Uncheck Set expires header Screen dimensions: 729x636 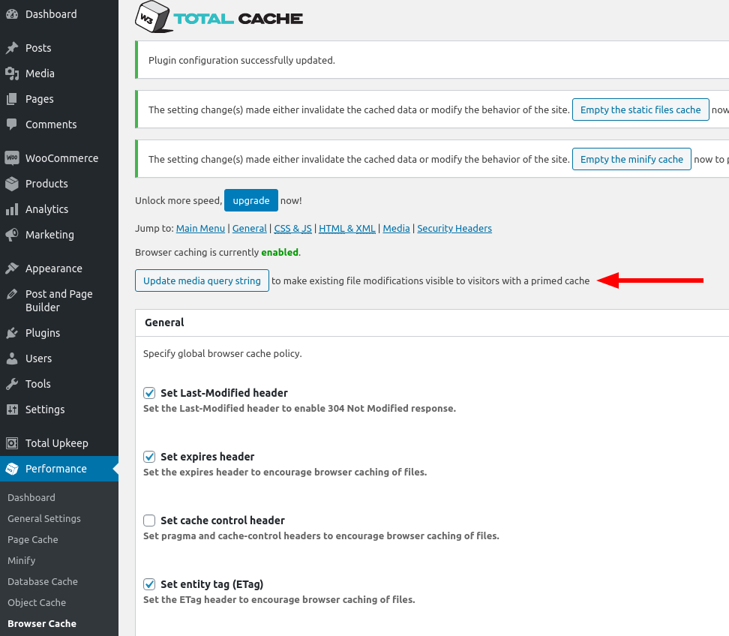point(149,457)
